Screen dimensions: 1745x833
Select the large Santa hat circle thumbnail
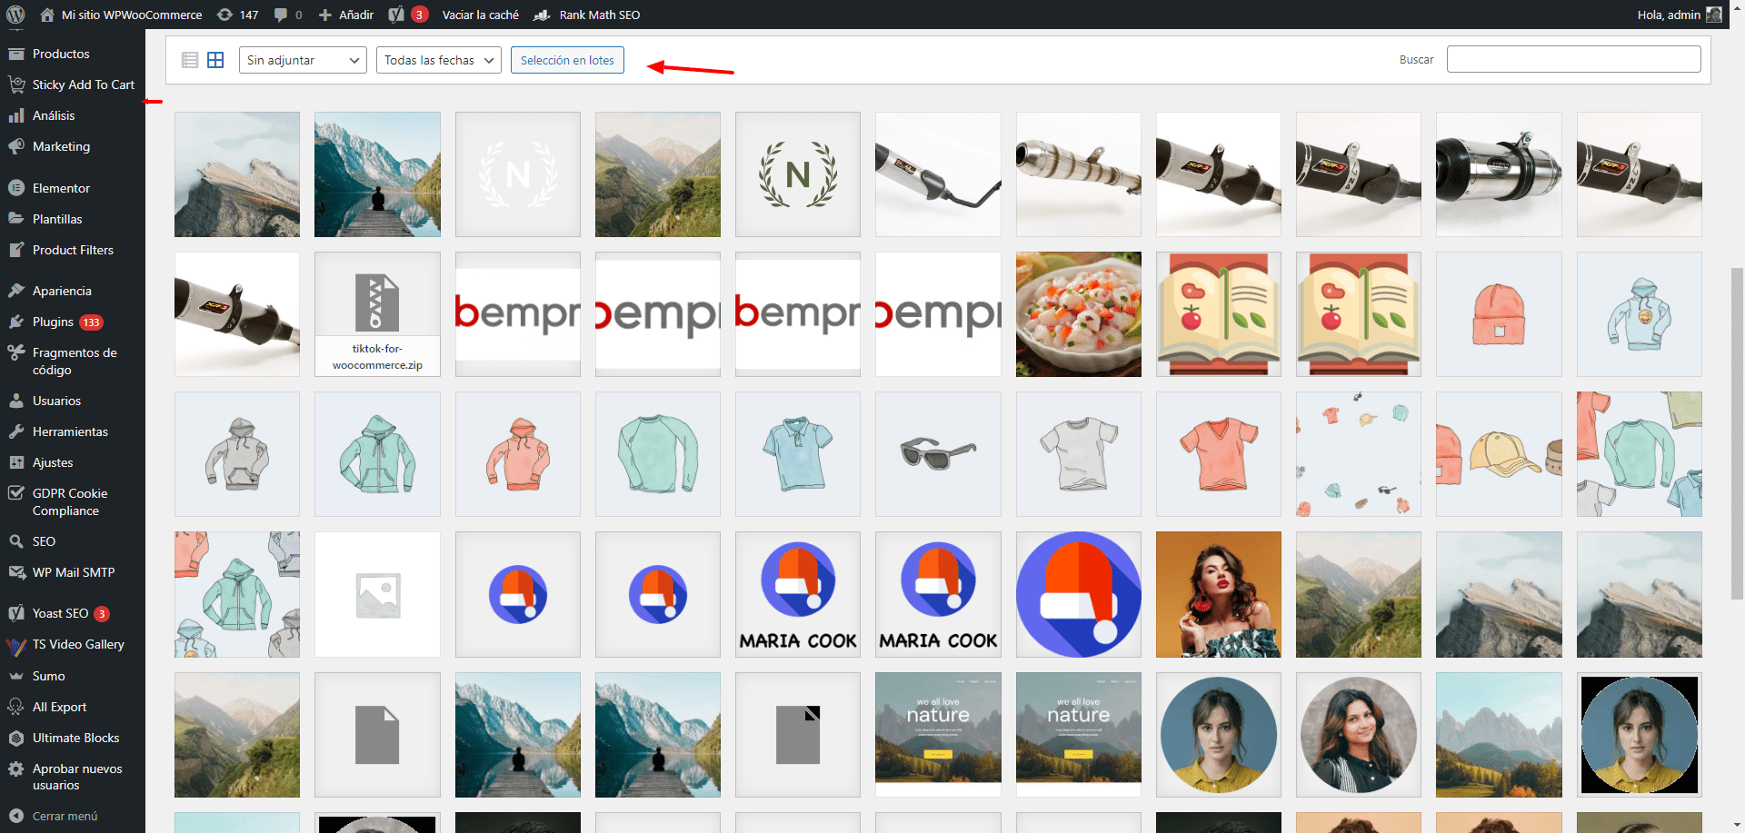point(1078,594)
